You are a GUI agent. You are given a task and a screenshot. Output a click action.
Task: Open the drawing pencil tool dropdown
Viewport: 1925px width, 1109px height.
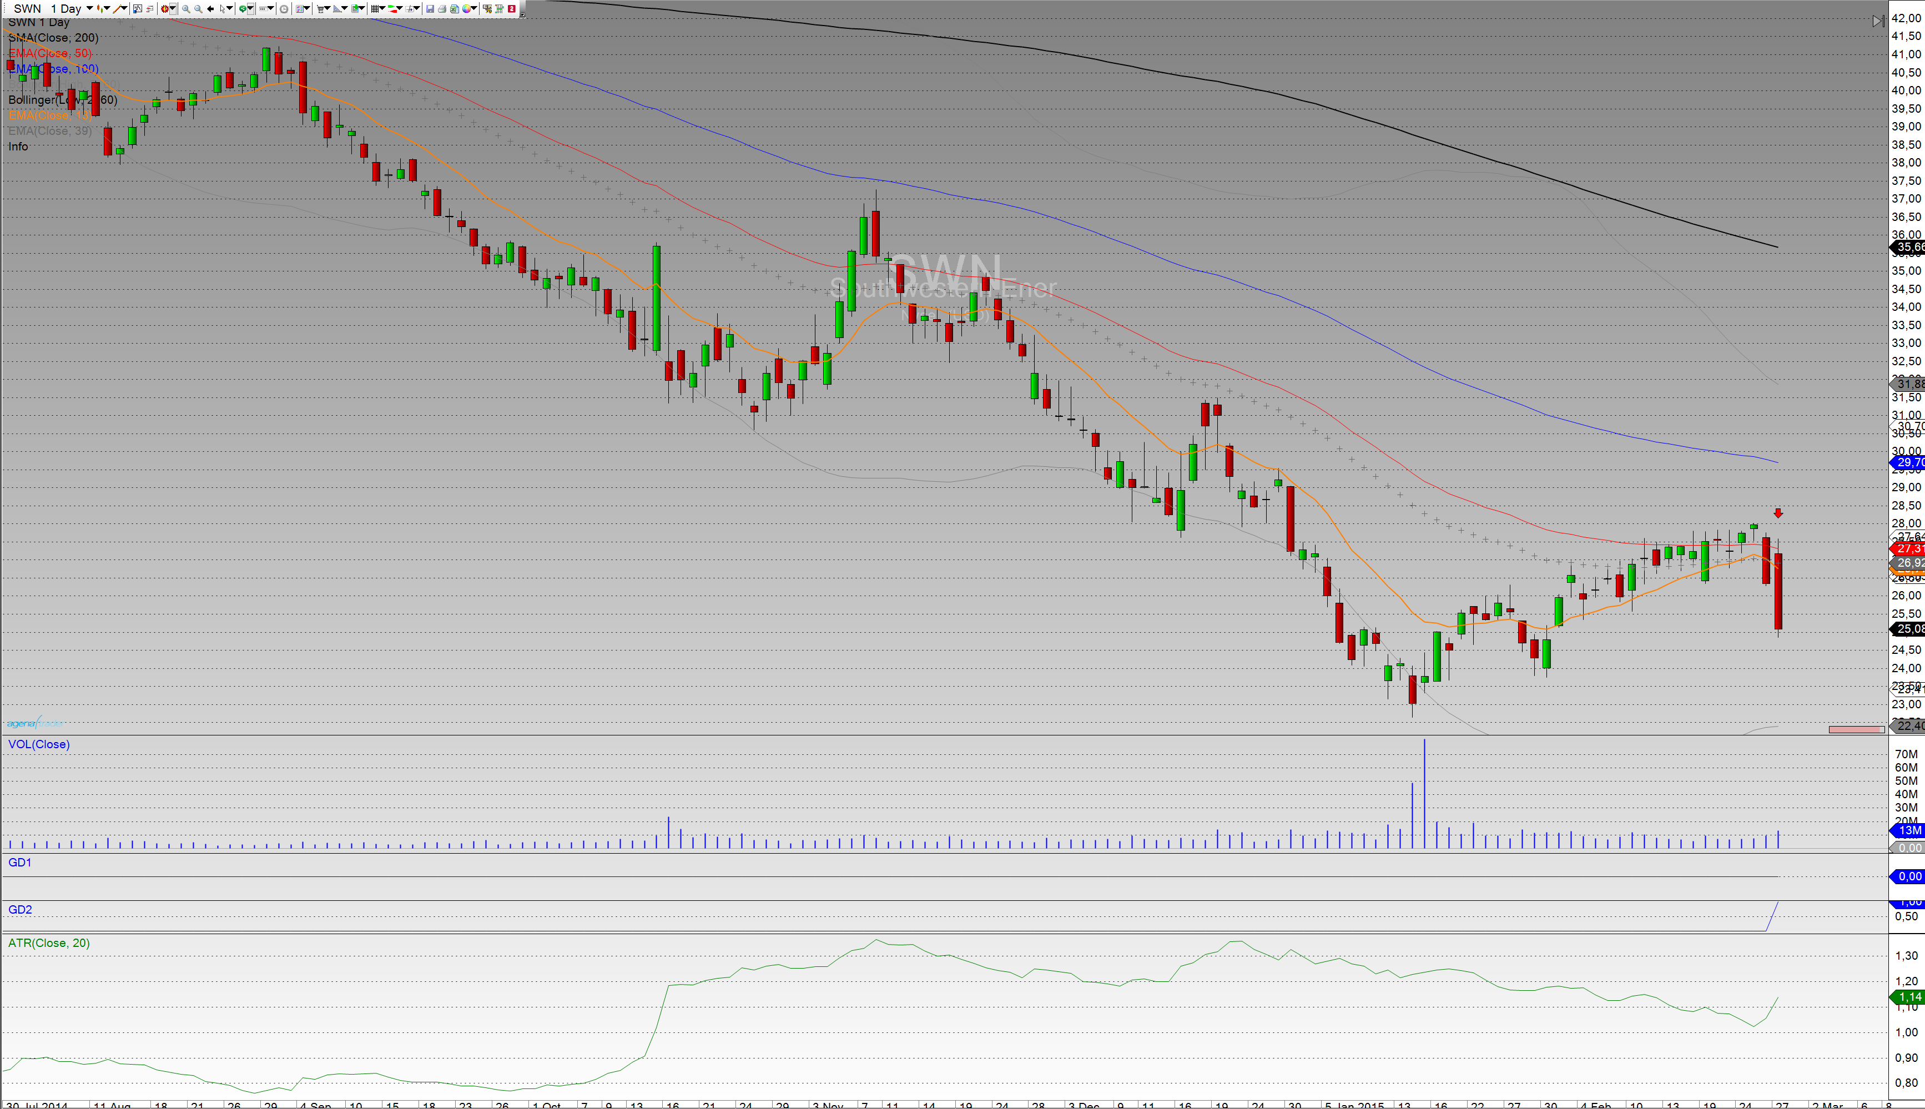tap(125, 8)
